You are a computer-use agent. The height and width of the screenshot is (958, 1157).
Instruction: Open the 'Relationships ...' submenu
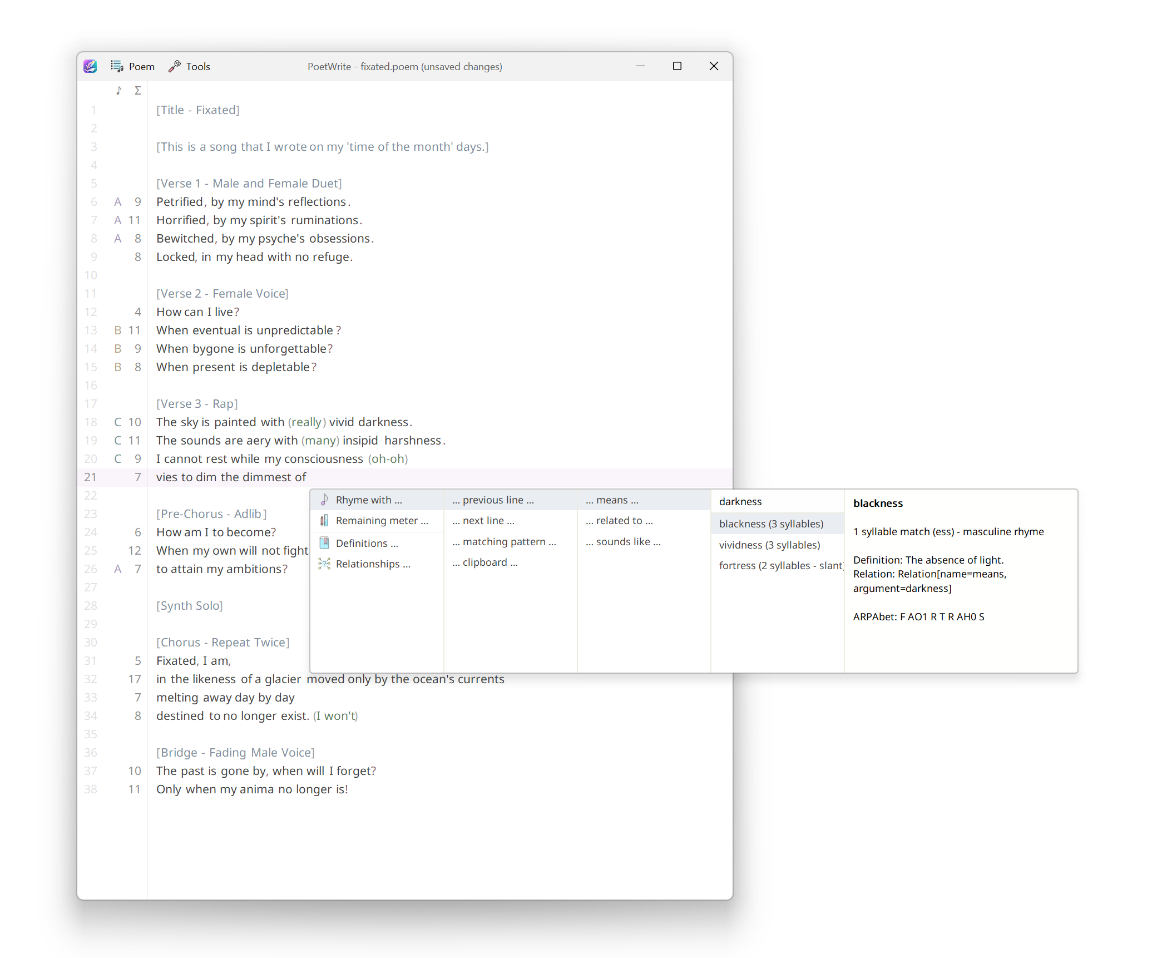tap(377, 564)
